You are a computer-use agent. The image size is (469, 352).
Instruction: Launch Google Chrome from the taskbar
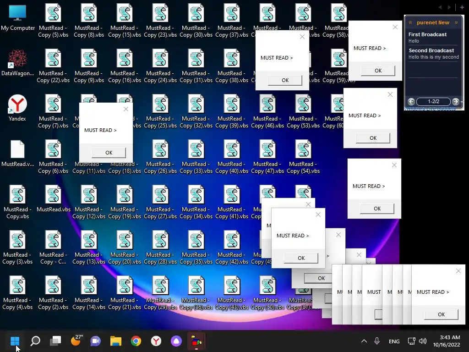(x=136, y=341)
